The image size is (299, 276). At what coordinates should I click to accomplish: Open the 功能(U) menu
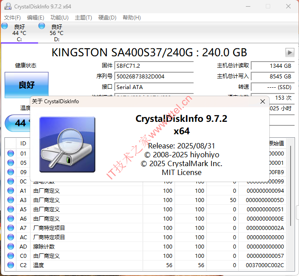[59, 18]
